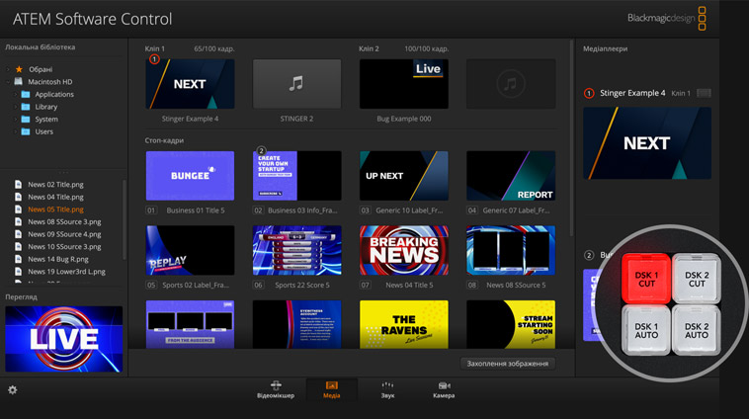The height and width of the screenshot is (419, 749).
Task: Select the Breaking News still thumbnail
Action: coord(403,250)
